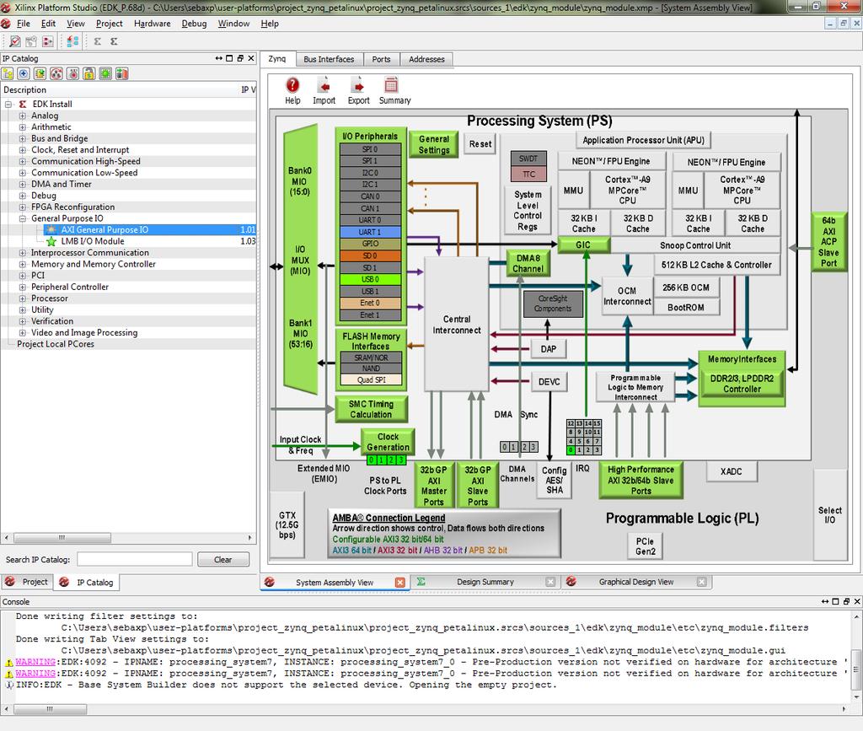Open Help in the Zynq tab toolbar
Image resolution: width=863 pixels, height=731 pixels.
pos(292,91)
